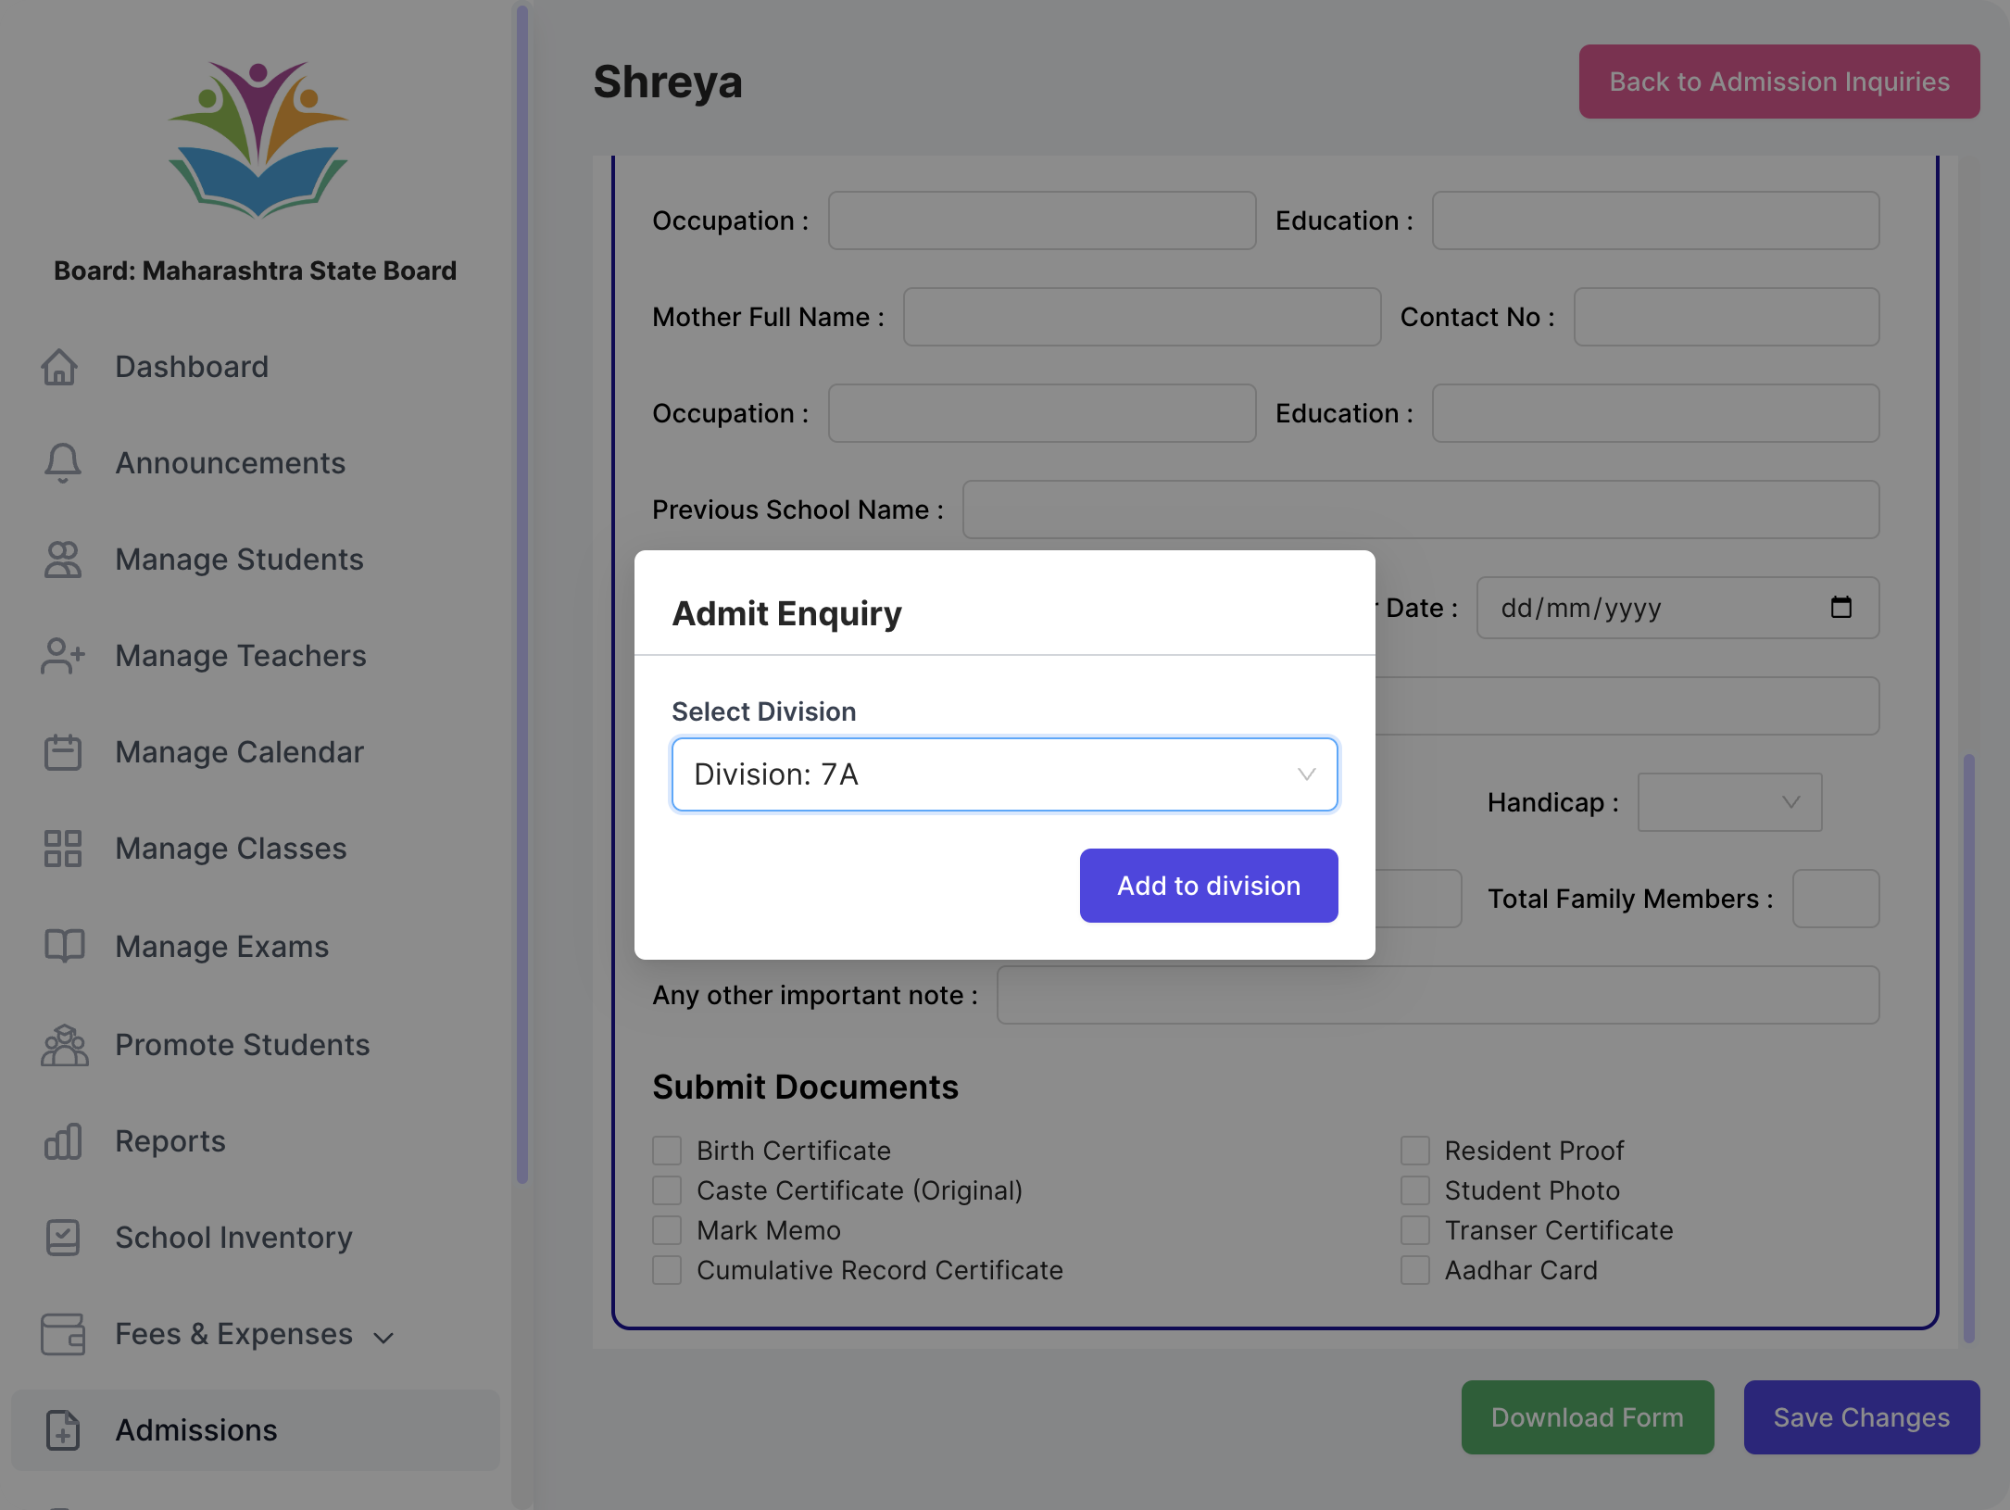
Task: Check the Birth Certificate checkbox
Action: pyautogui.click(x=667, y=1151)
